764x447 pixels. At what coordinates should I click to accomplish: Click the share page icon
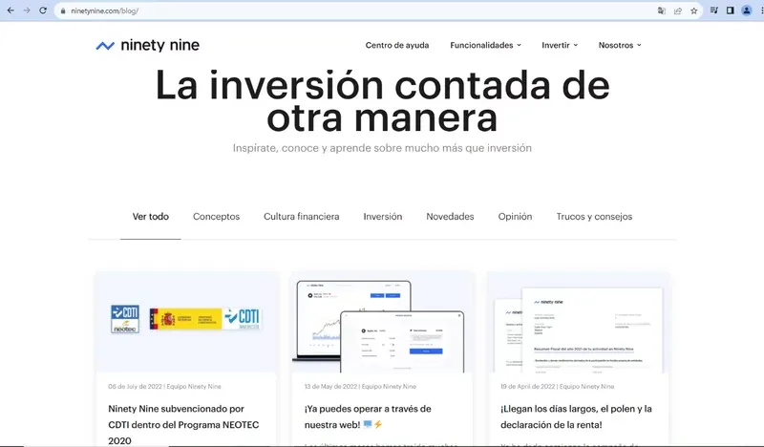(678, 11)
